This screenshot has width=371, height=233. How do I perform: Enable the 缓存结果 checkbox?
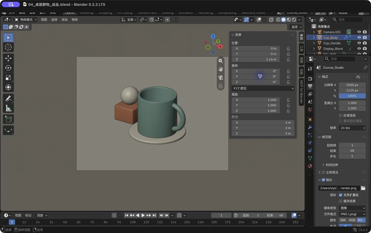coord(340,201)
